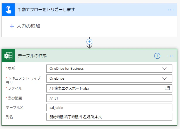The image size is (180, 129).
Task: Open the テーブルの作成 ellipsis menu
Action: click(170, 56)
